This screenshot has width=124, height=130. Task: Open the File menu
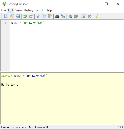click(4, 10)
